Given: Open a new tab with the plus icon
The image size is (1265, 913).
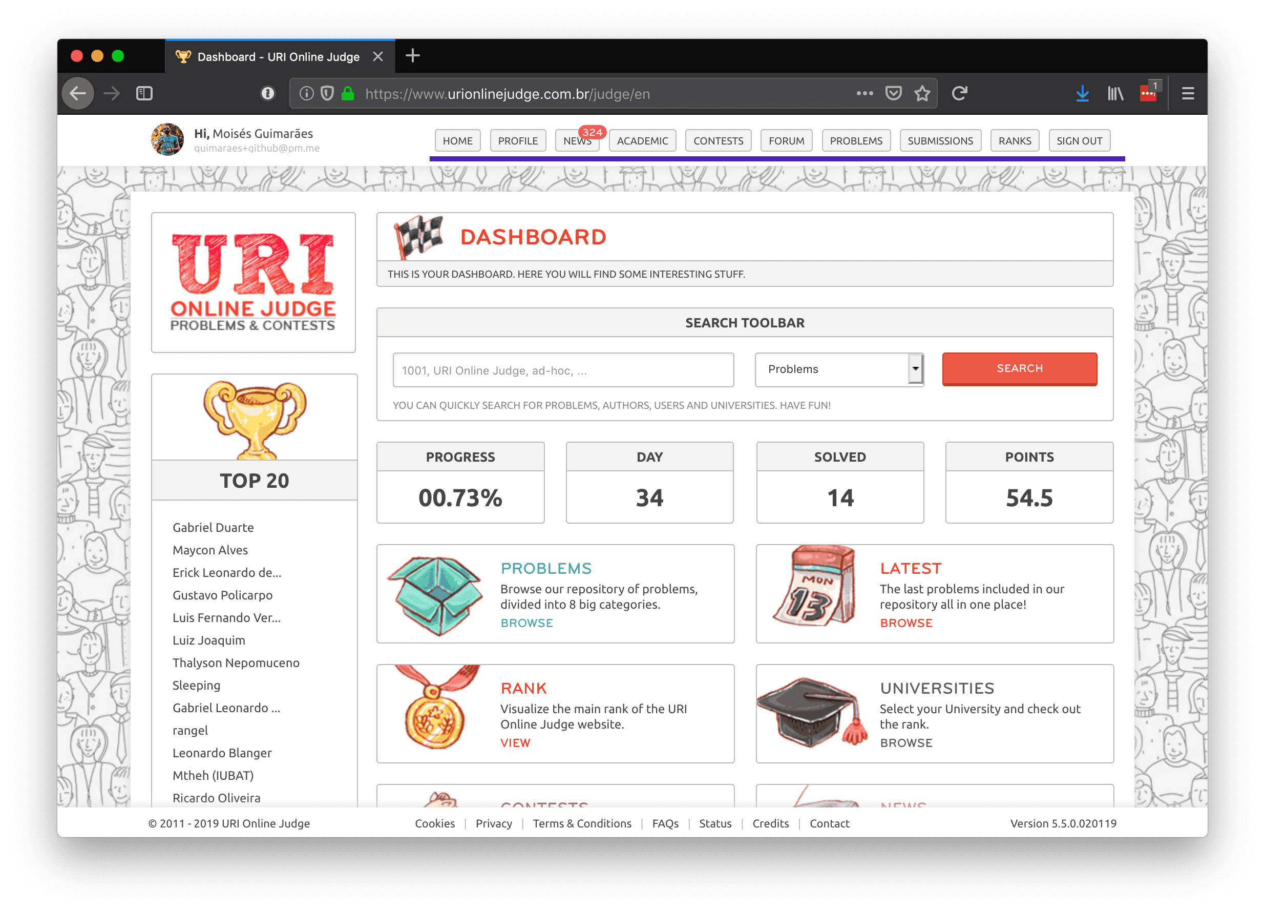Looking at the screenshot, I should point(413,56).
